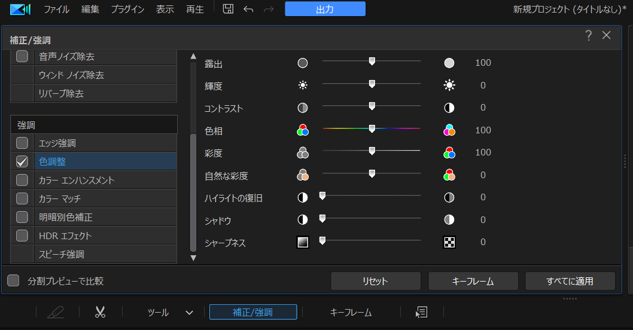Click the low contrast icon for コントラスト
Viewport: 633px width, 330px height.
[302, 108]
